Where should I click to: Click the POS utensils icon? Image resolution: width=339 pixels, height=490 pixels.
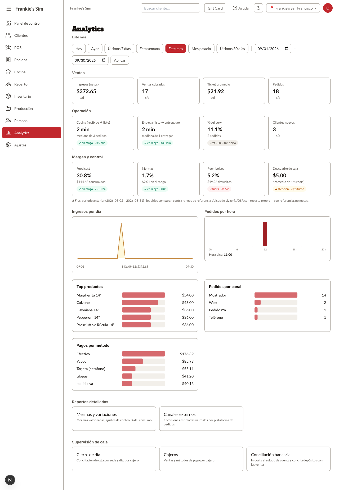[x=8, y=47]
